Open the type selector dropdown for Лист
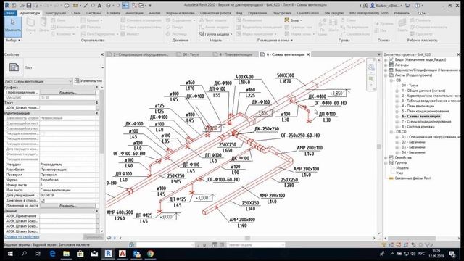Image resolution: width=464 pixels, height=261 pixels. point(102,67)
